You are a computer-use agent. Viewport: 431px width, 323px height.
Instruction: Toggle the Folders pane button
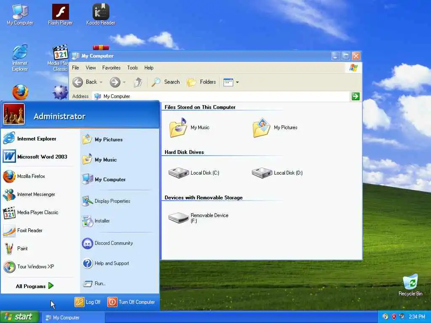[201, 82]
